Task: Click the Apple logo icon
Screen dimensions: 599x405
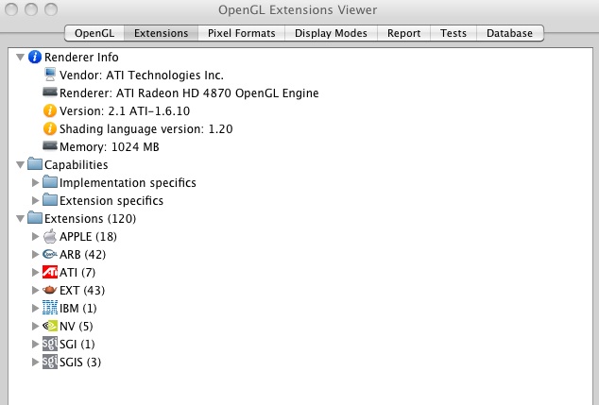Action: pos(50,236)
